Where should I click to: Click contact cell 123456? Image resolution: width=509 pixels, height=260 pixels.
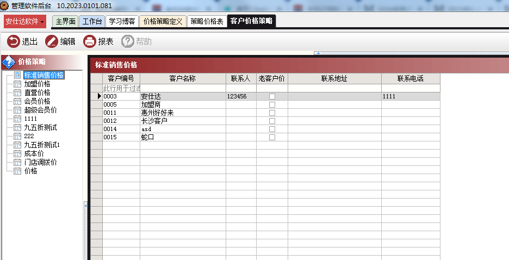click(x=241, y=96)
